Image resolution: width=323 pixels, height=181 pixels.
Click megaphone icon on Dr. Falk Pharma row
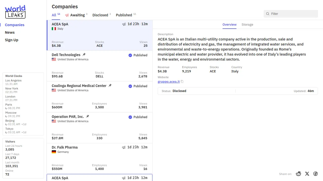[x=124, y=147]
